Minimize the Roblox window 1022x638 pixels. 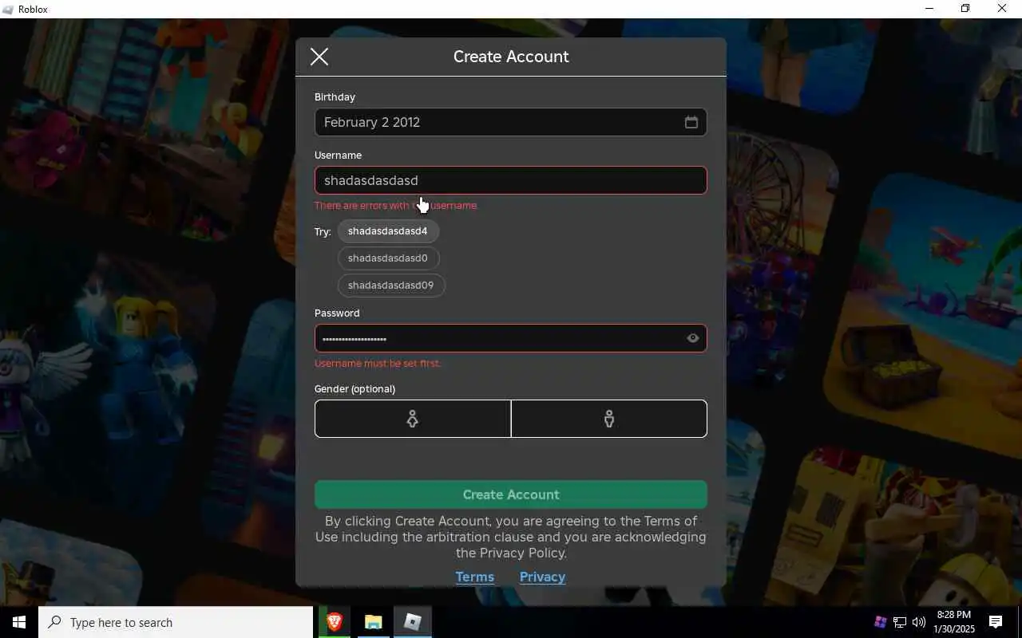(929, 9)
